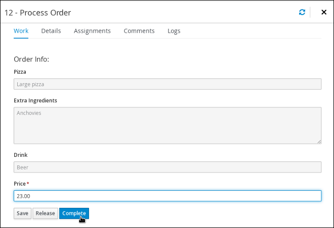
Task: Click the Extra Ingredients resize handle
Action: (x=319, y=142)
